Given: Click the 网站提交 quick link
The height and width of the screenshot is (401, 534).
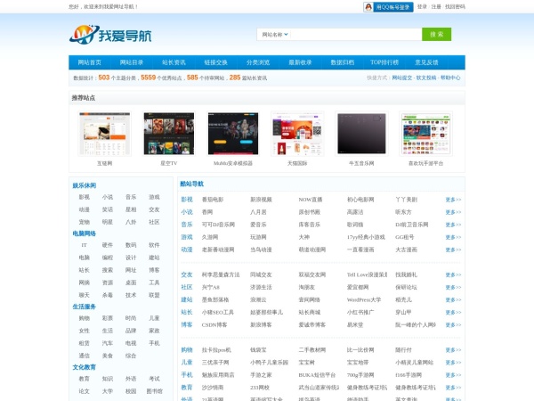Looking at the screenshot, I should 402,78.
